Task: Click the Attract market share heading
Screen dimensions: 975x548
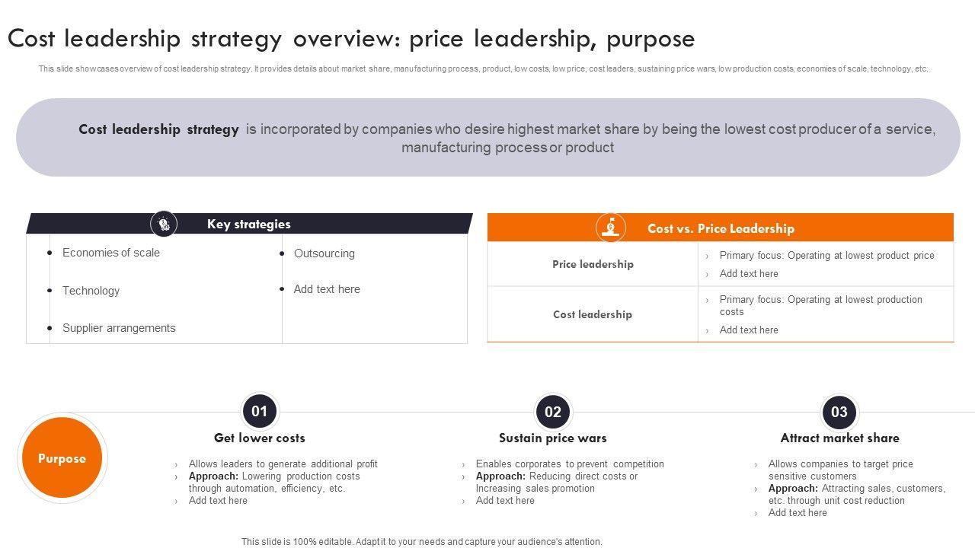Action: pos(839,438)
